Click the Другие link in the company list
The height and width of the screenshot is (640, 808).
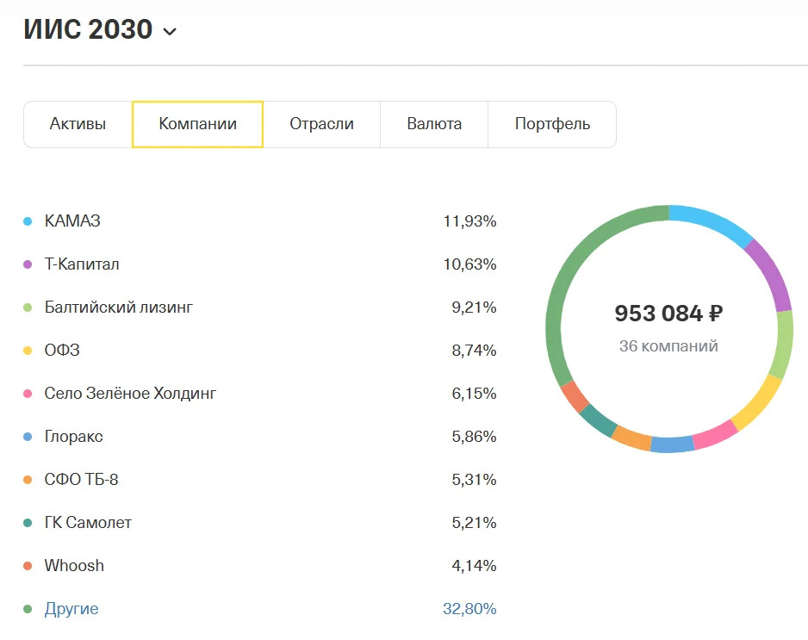[71, 609]
